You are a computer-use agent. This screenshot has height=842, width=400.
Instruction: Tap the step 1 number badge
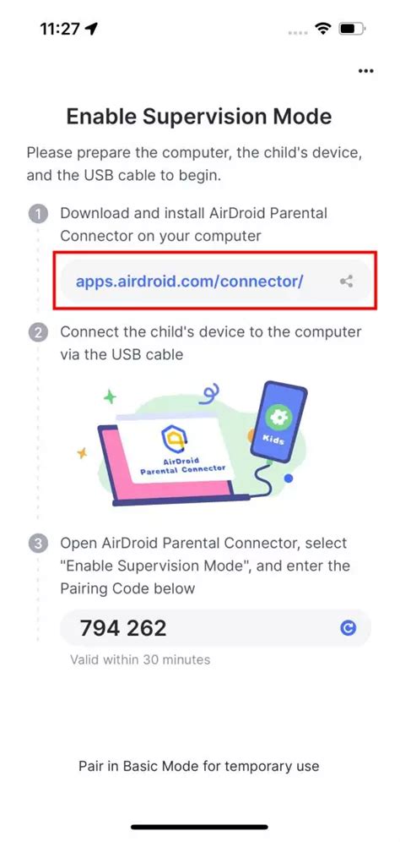tap(37, 214)
